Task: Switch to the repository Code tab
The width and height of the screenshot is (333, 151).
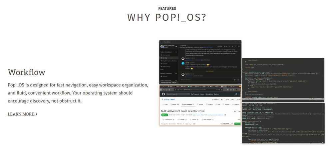Action: pyautogui.click(x=165, y=104)
